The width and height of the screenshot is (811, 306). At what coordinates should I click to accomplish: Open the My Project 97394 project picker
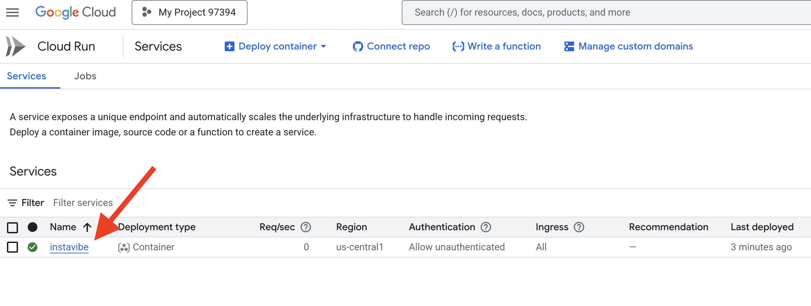pyautogui.click(x=189, y=12)
